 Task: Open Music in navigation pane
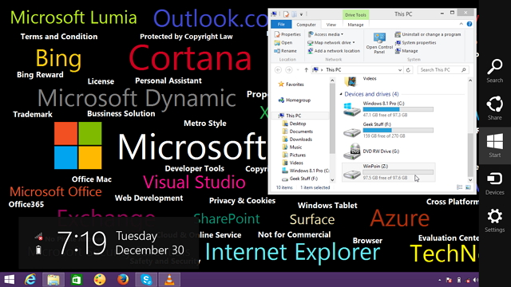(x=292, y=147)
